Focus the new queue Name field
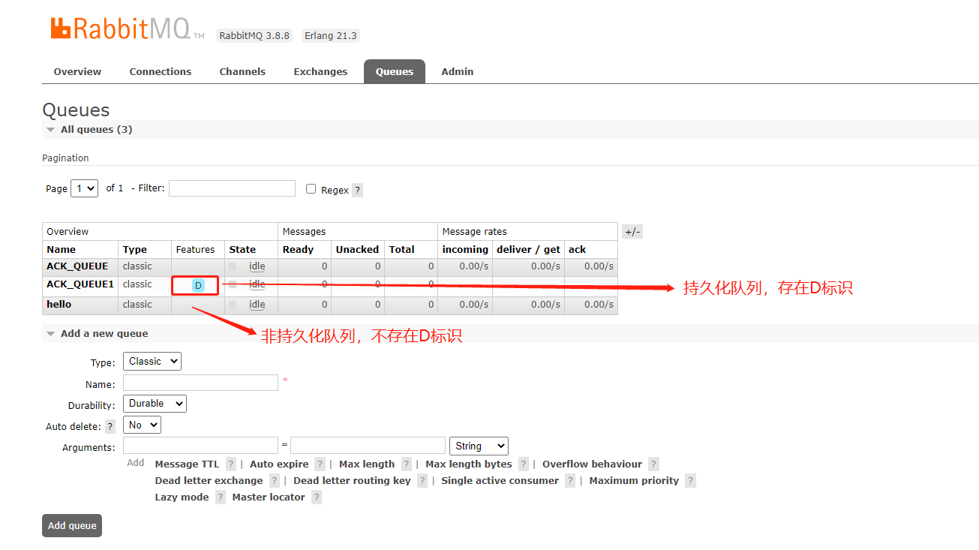Viewport: 979px width, 550px height. 200,383
